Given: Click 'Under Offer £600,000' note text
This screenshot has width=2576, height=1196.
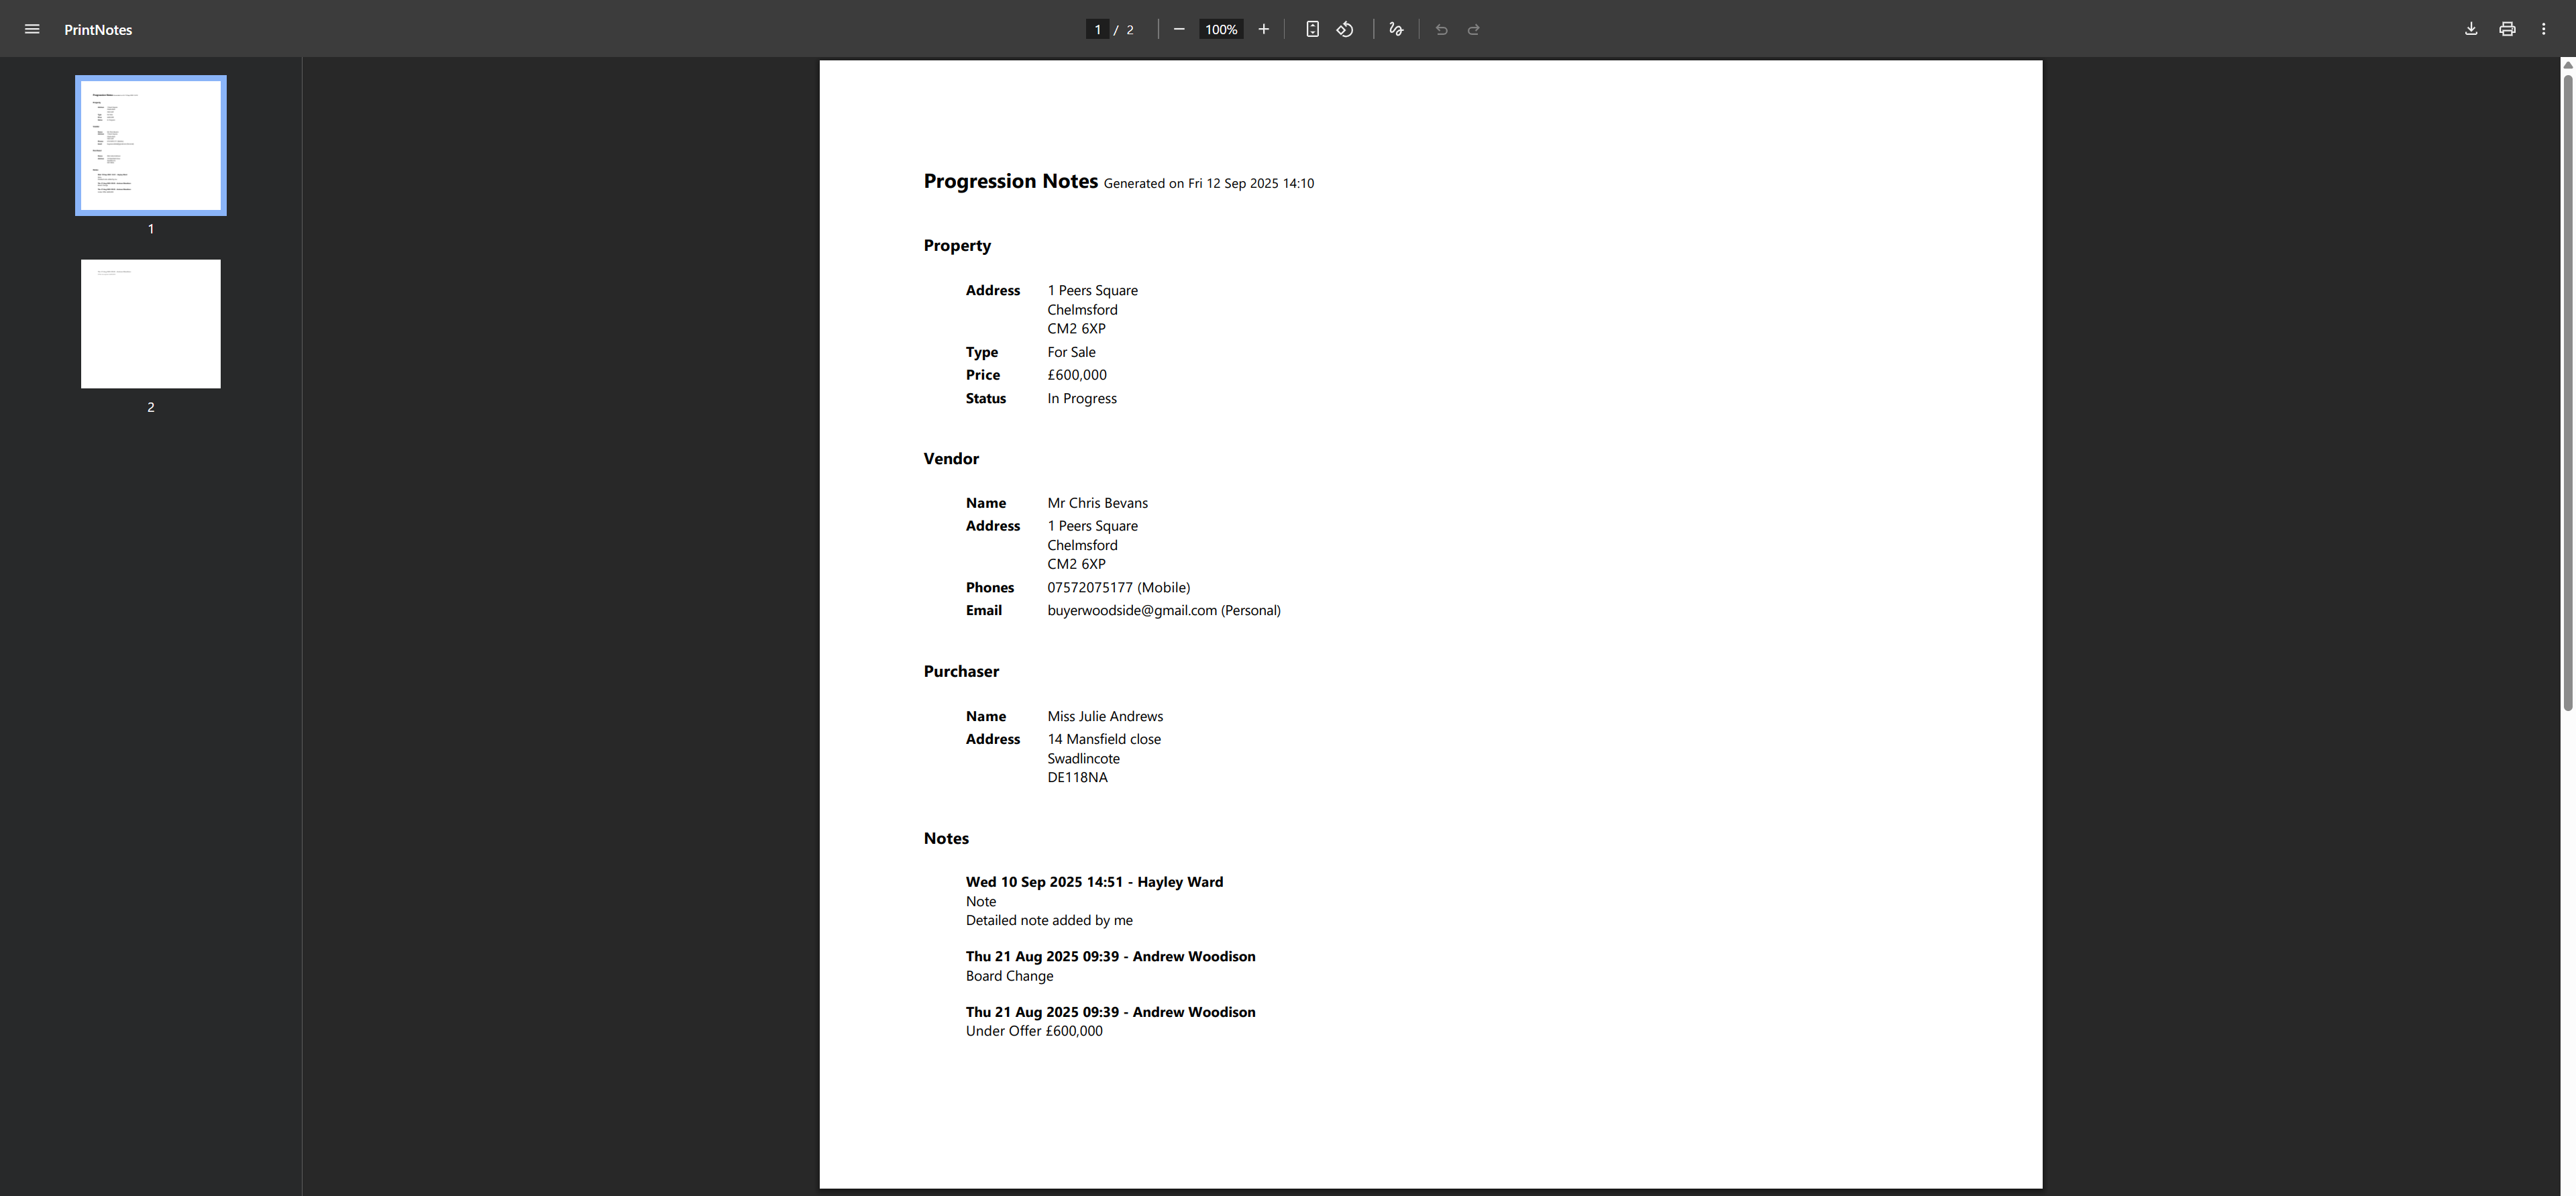Looking at the screenshot, I should tap(1034, 1031).
